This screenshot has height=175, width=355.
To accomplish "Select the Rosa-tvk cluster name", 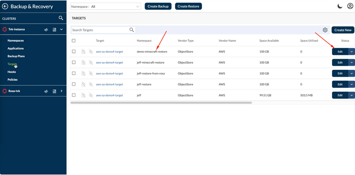I will click(14, 91).
